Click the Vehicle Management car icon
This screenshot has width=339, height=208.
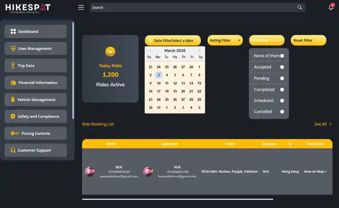13,99
